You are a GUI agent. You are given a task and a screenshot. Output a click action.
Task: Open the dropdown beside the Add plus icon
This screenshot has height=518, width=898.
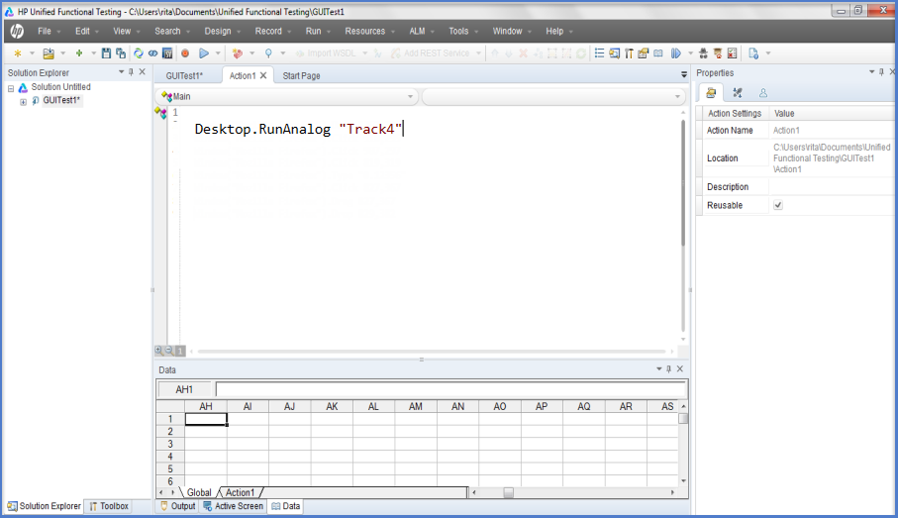point(93,53)
